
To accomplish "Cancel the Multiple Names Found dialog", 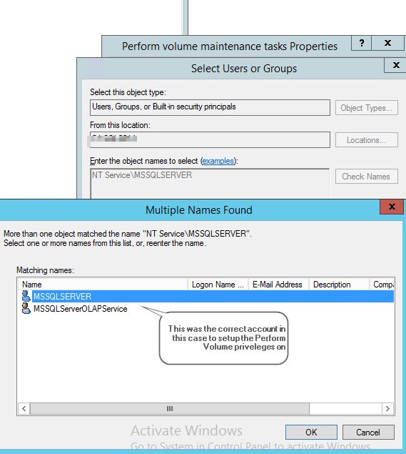I will coord(368,432).
